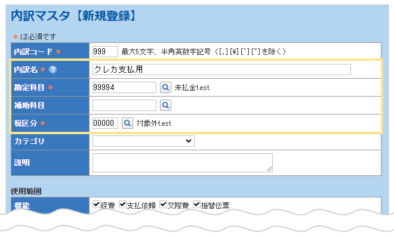This screenshot has width=394, height=238.
Task: Toggle the 振替伝票 checkbox
Action: tap(197, 205)
